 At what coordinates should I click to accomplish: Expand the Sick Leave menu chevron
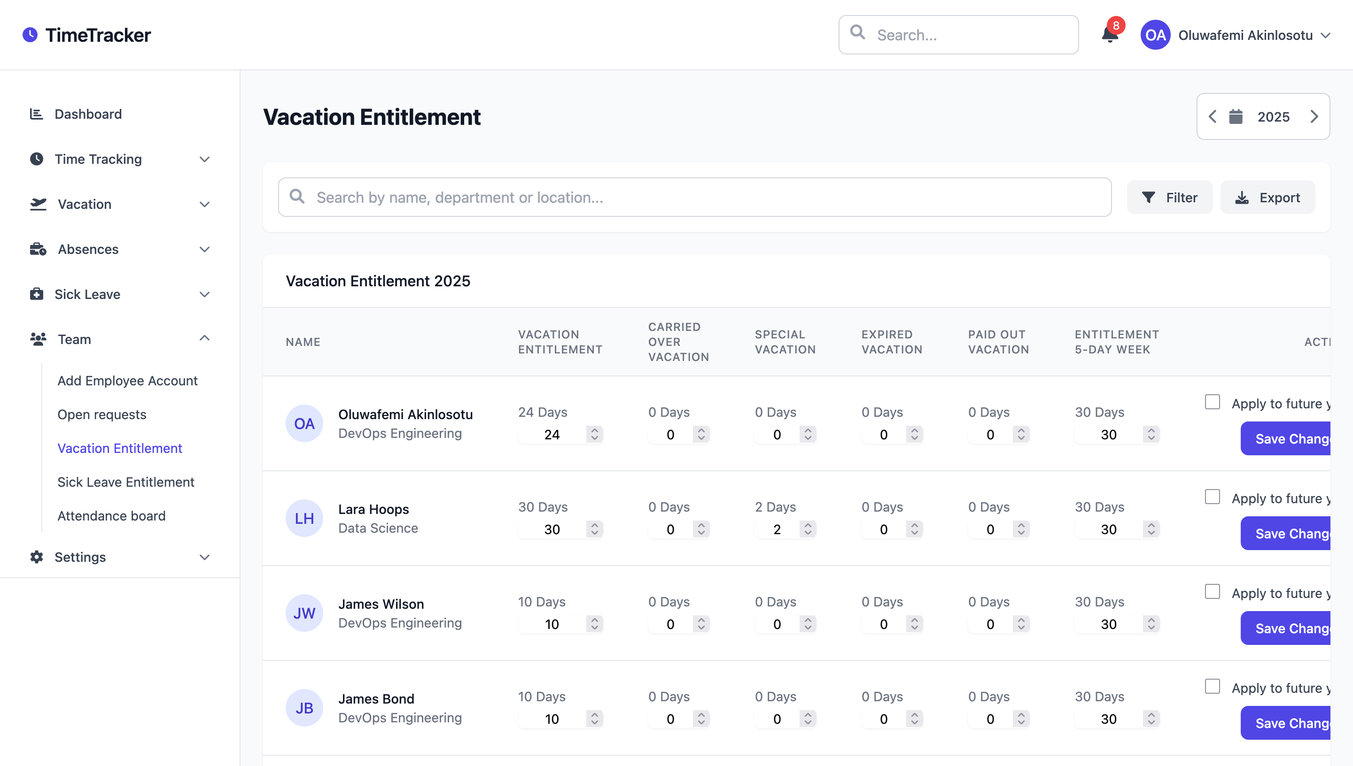click(x=205, y=294)
